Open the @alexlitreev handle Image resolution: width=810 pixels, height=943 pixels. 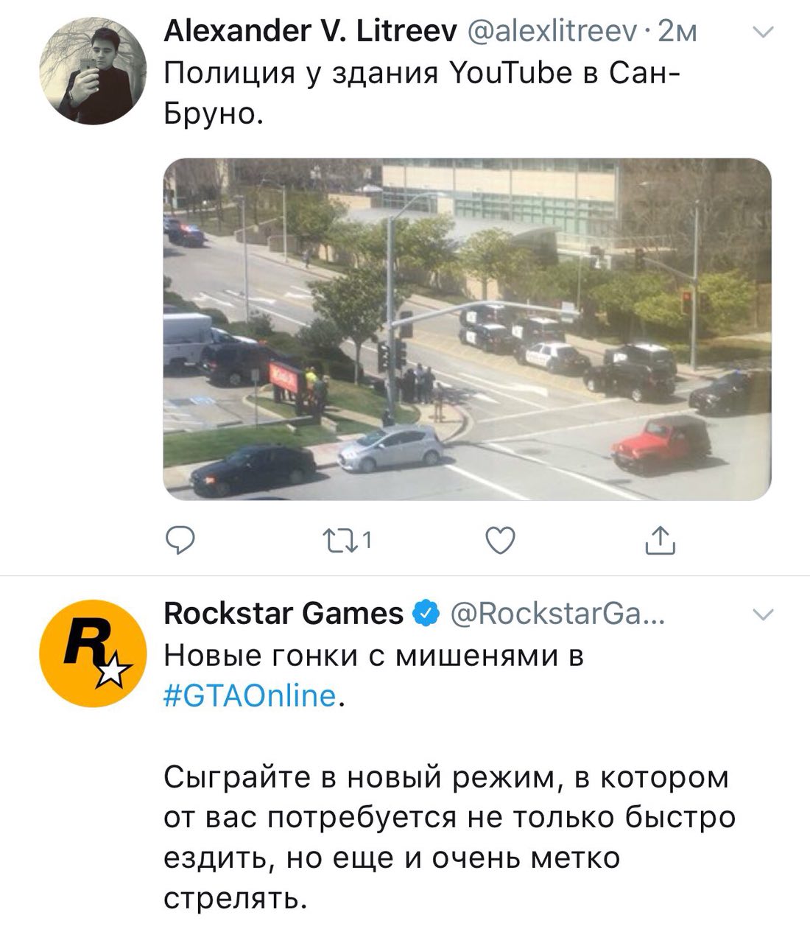click(551, 32)
